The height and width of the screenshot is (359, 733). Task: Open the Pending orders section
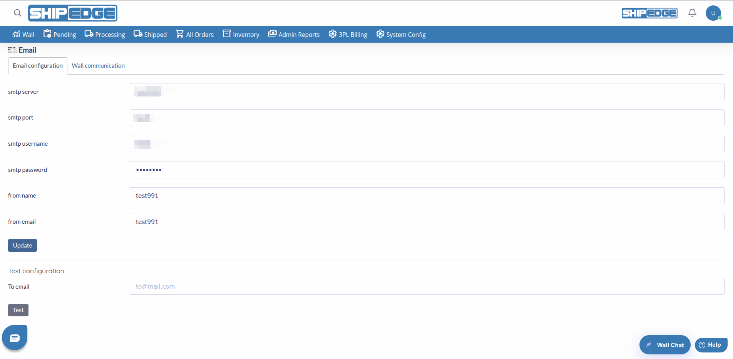47,34
